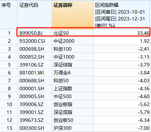Select security code 000698.SH
The height and width of the screenshot is (132, 151).
tap(32, 49)
